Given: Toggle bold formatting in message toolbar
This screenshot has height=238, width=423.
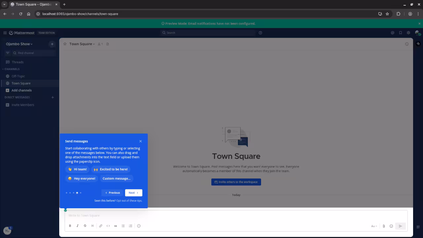Looking at the screenshot, I should (70, 226).
